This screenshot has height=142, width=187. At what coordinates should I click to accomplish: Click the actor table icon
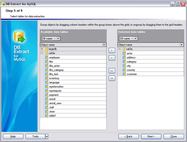pyautogui.click(x=124, y=53)
